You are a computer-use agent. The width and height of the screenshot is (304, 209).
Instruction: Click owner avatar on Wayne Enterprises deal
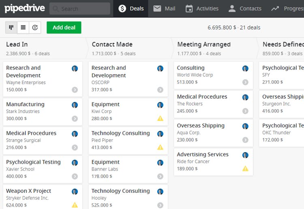[75, 68]
